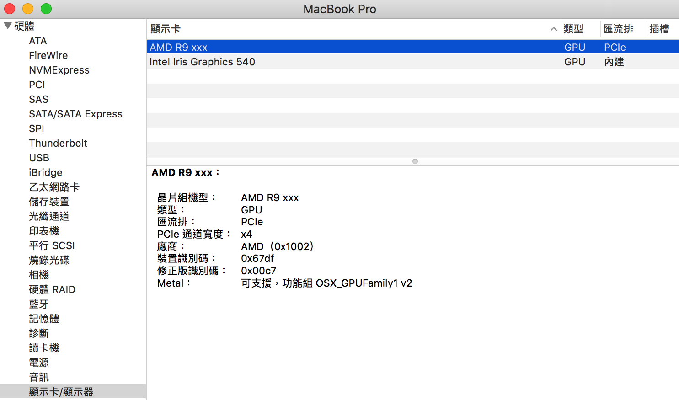
Task: Open 儲存裝置 in the sidebar
Action: [49, 202]
